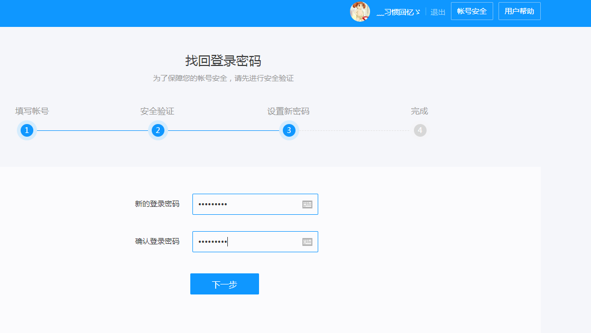
Task: Click the user avatar image in the top bar
Action: coord(360,11)
